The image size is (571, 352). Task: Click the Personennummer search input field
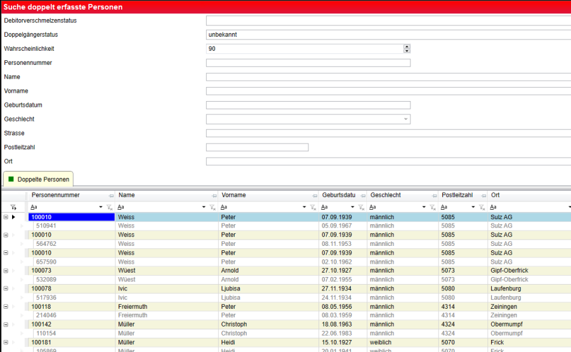point(308,63)
